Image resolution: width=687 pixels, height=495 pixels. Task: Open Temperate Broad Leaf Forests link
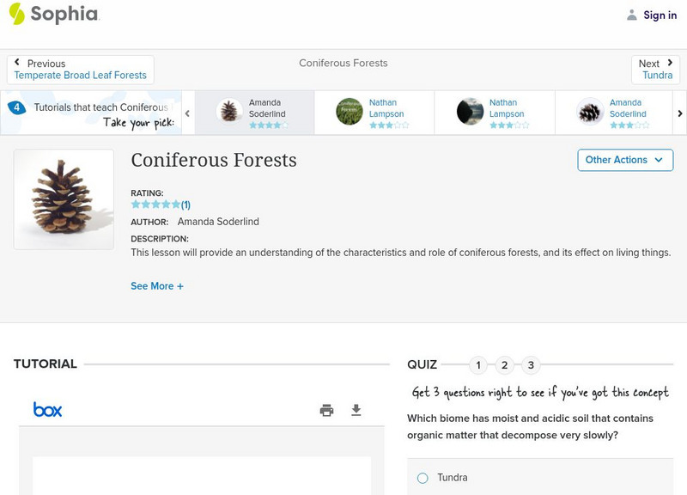coord(80,76)
